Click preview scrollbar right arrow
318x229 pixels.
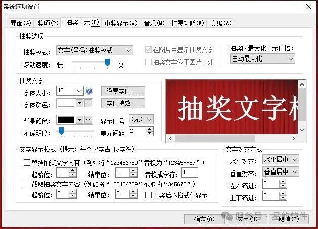tap(294, 138)
